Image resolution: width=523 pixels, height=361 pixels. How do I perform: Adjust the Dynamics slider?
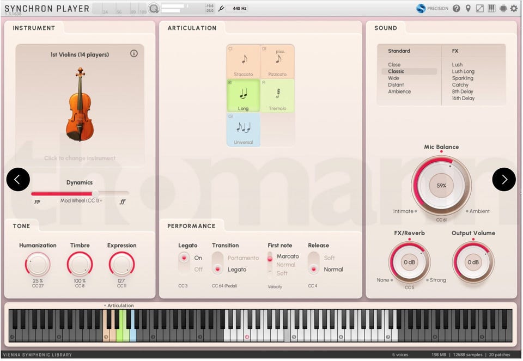click(80, 193)
